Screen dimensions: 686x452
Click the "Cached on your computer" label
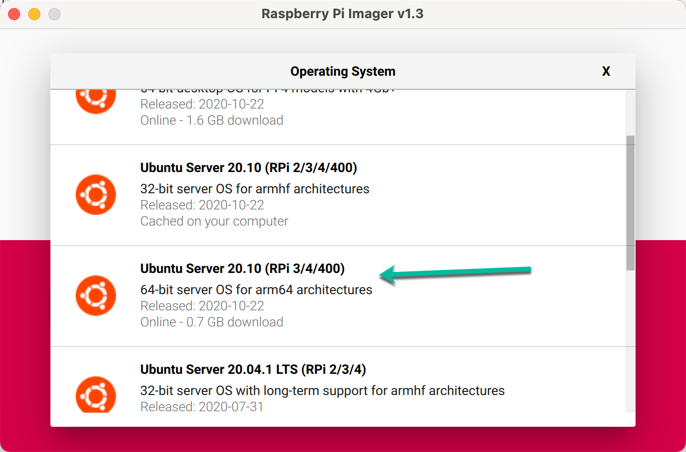pyautogui.click(x=214, y=221)
